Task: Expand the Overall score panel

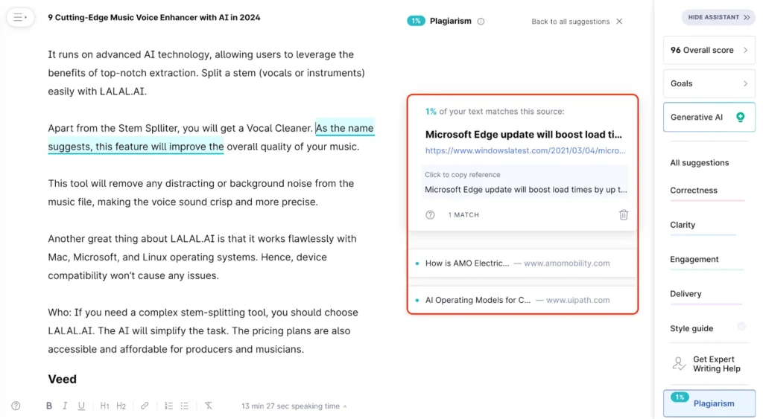Action: point(709,51)
